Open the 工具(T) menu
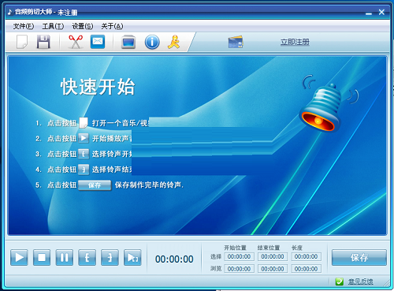Screen dimensions: 394x291 [53, 26]
